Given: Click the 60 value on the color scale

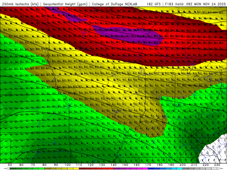Looking at the screenshot, I should pos(21,165).
